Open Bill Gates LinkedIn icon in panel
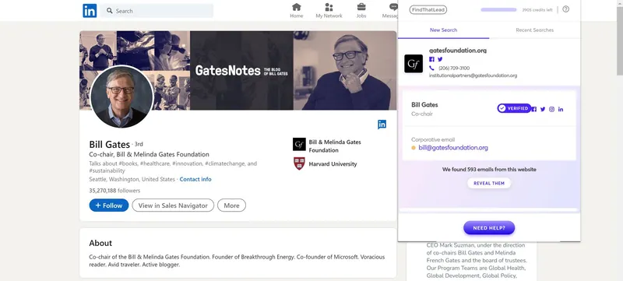The image size is (623, 281). click(x=561, y=109)
